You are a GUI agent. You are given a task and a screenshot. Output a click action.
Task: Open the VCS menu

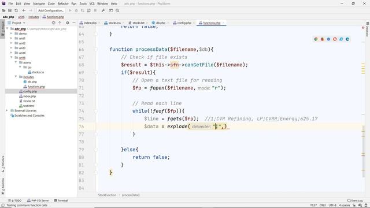tap(92, 4)
